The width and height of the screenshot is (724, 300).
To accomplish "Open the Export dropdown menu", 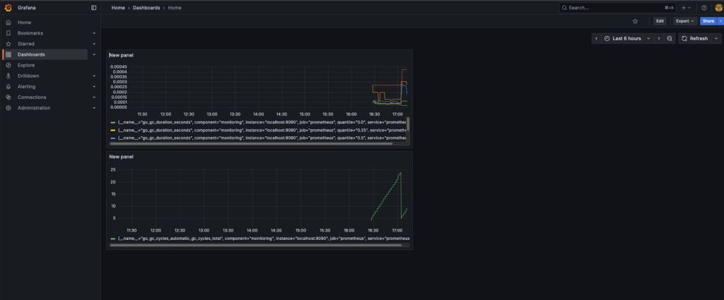I will pos(684,21).
